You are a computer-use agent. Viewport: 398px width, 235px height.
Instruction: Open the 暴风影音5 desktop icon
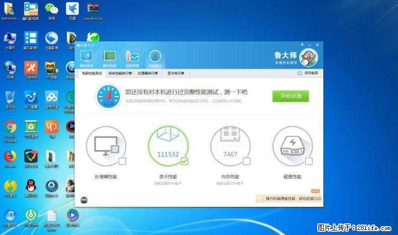(31, 40)
